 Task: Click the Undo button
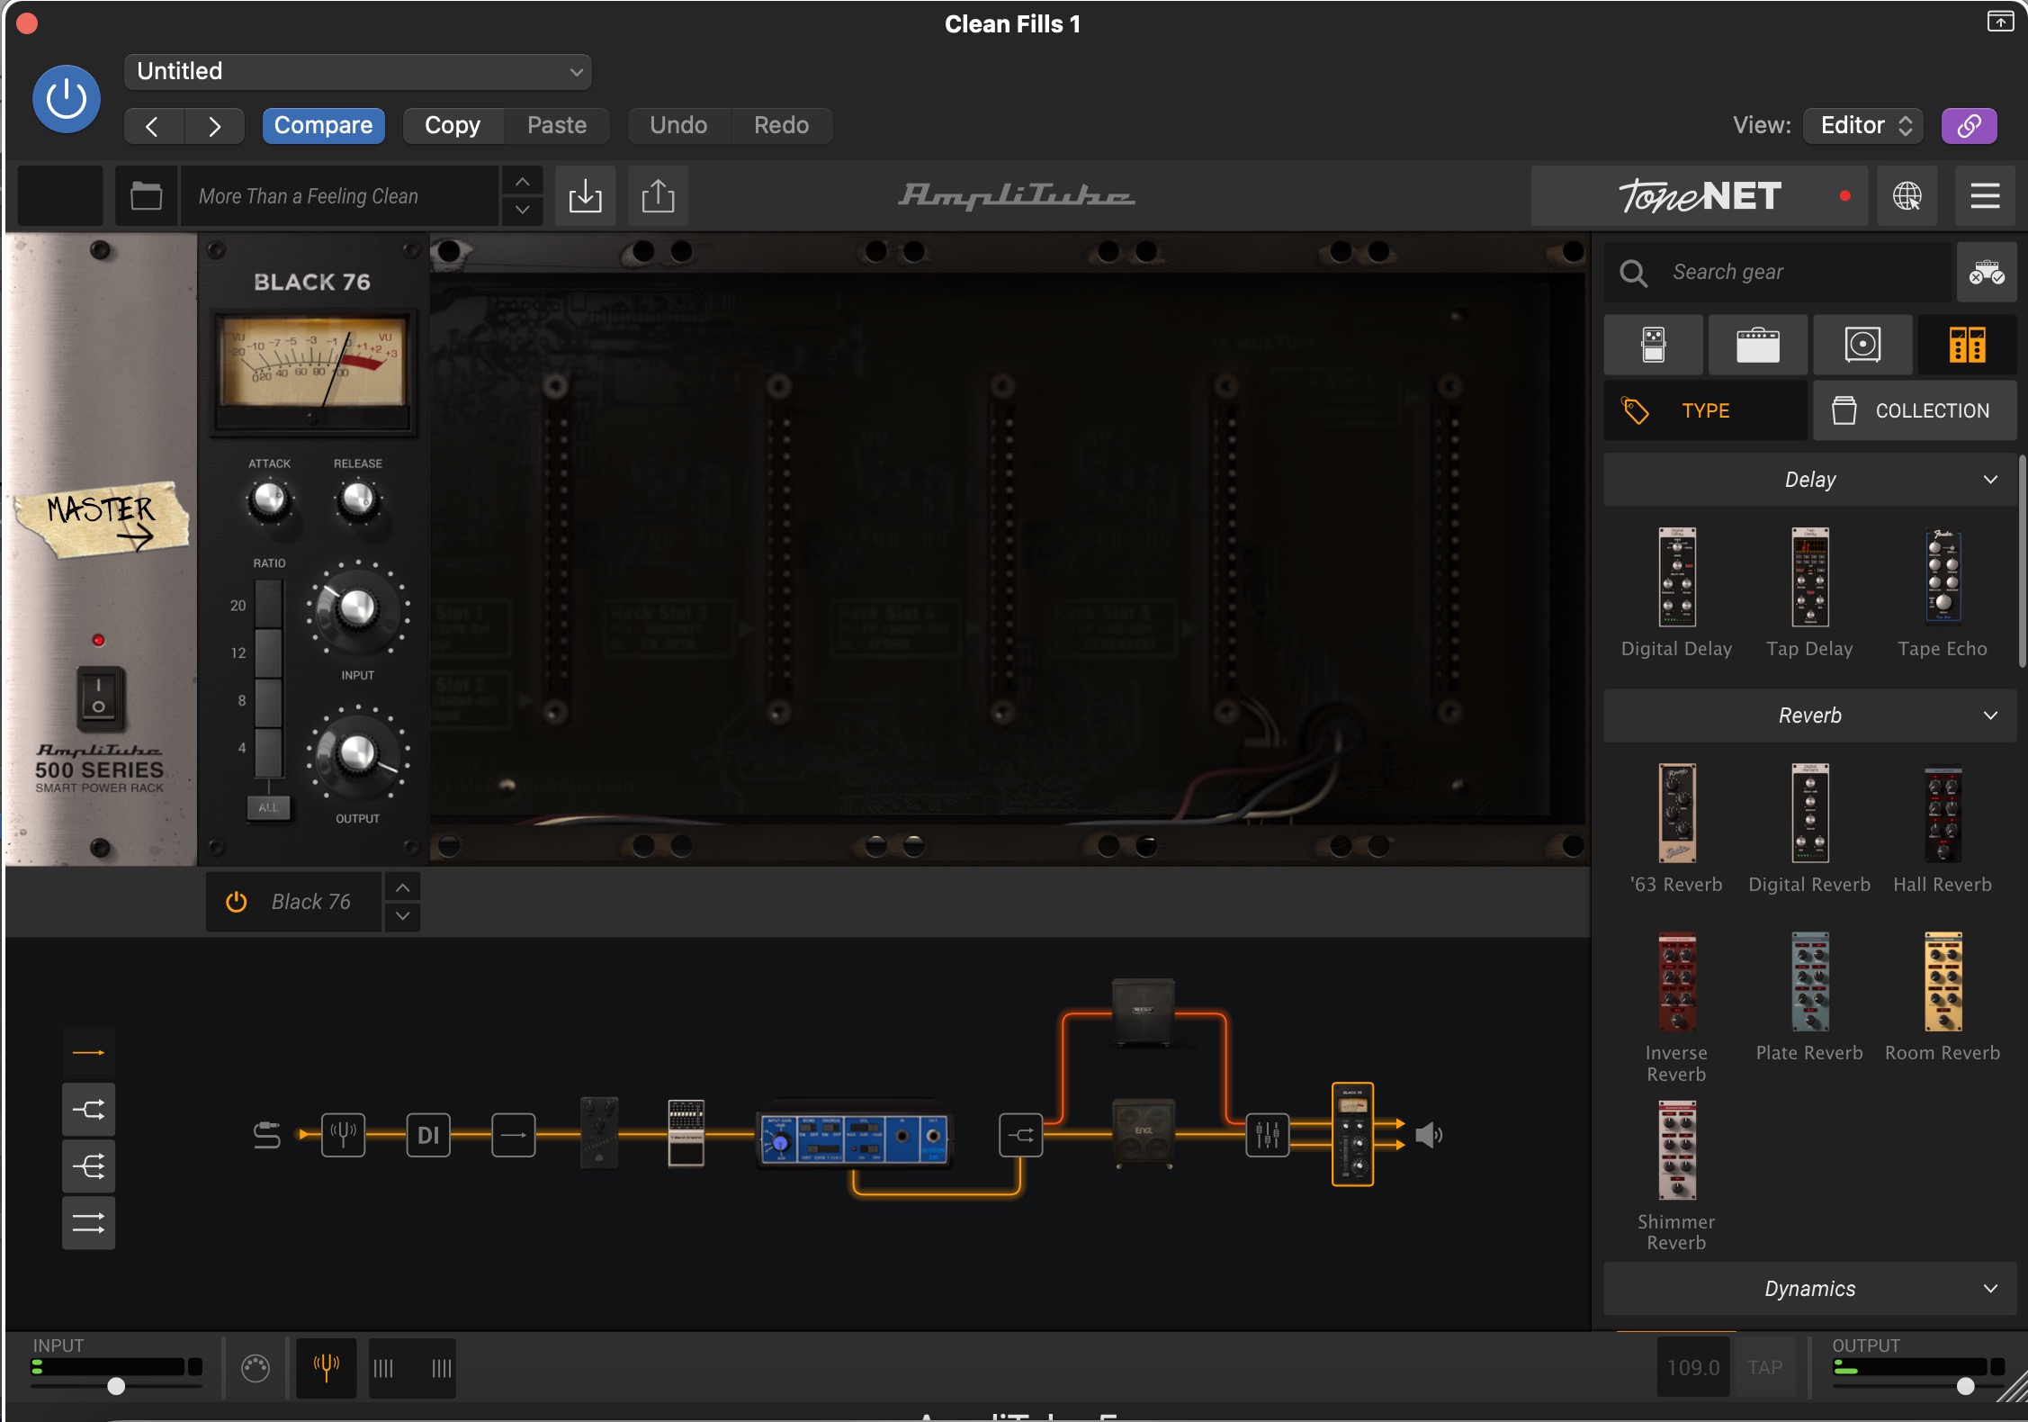(678, 126)
